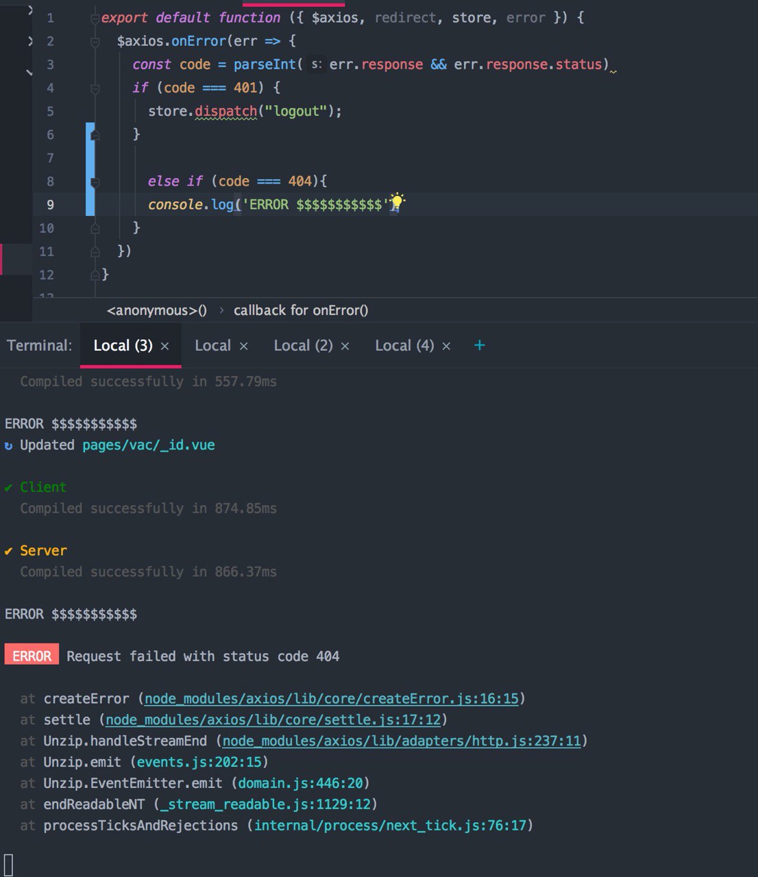Open the pages/vac/_id.vue link in terminal
This screenshot has height=877, width=758.
[148, 445]
